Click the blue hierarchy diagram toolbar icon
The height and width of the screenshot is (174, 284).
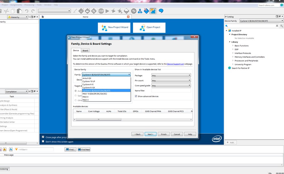140,11
